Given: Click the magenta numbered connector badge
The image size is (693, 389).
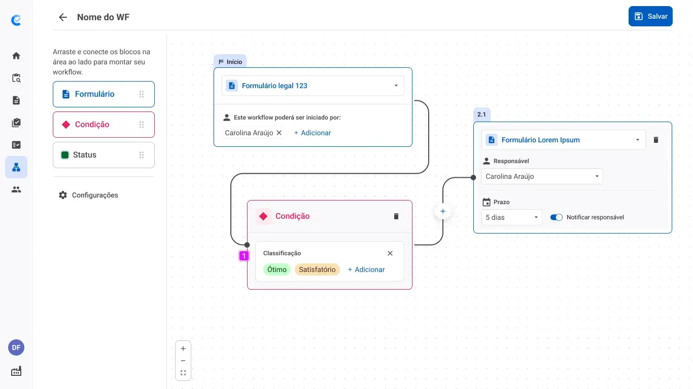Looking at the screenshot, I should pyautogui.click(x=244, y=256).
